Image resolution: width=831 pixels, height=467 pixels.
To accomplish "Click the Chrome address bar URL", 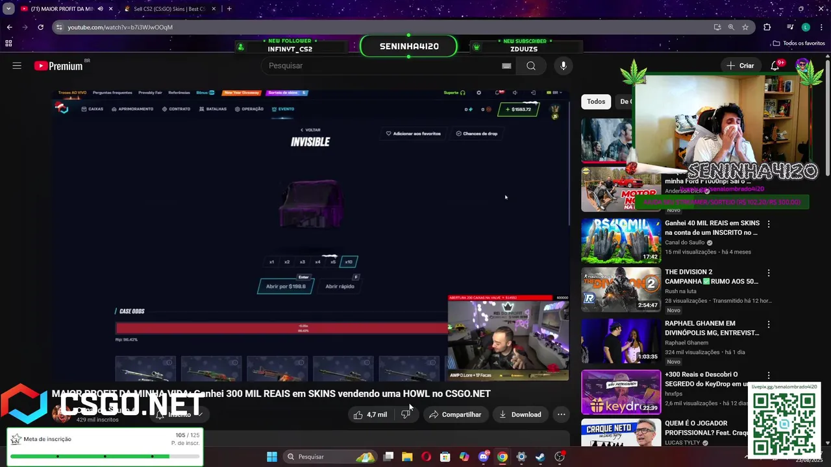I will (120, 27).
